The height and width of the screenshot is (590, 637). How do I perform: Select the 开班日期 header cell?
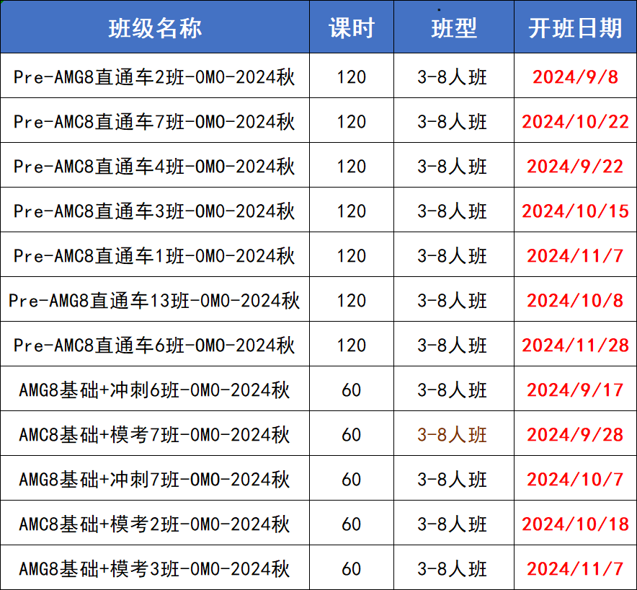pyautogui.click(x=575, y=28)
